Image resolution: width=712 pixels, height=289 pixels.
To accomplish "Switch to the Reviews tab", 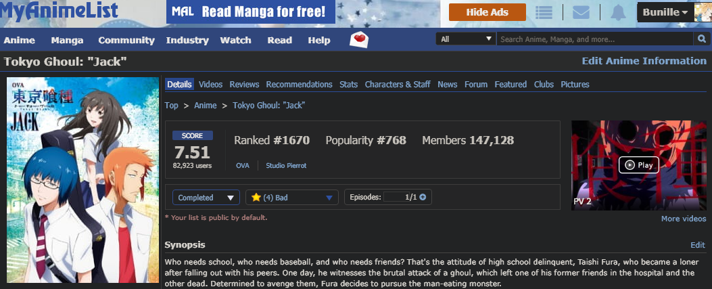I will tap(244, 85).
